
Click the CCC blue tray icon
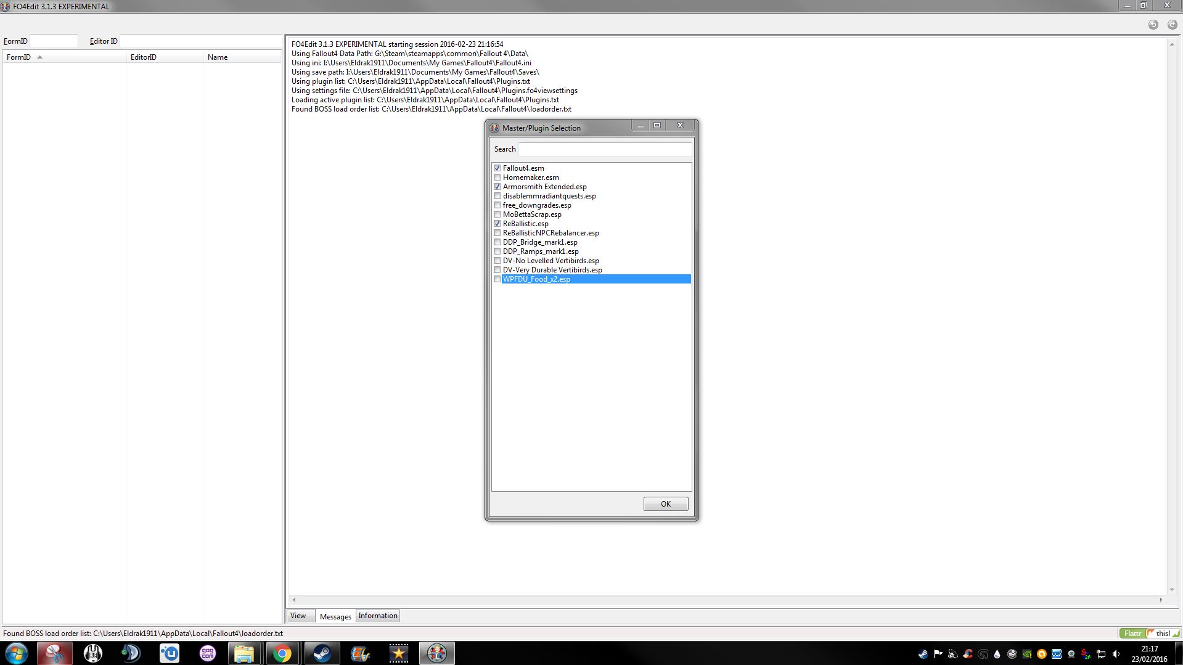point(1057,654)
